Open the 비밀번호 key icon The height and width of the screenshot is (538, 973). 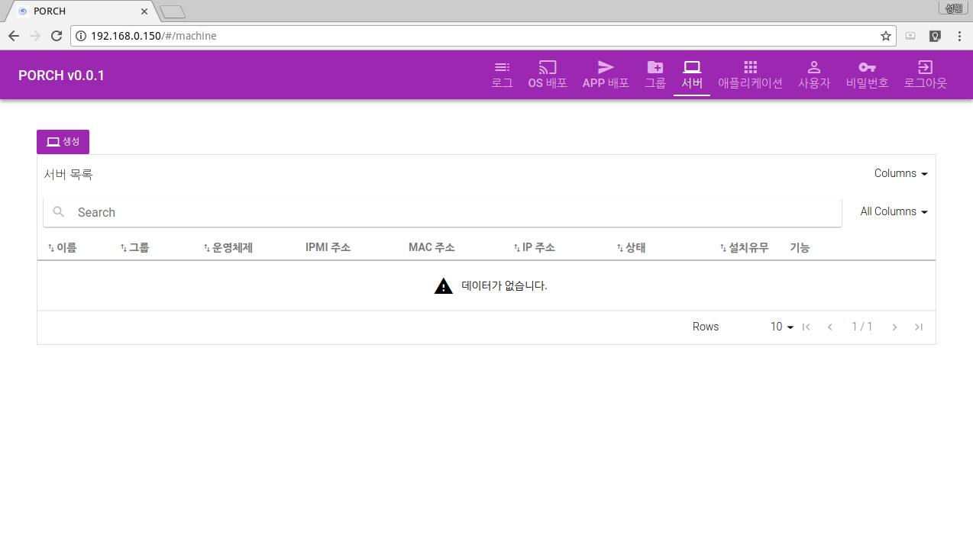point(867,67)
